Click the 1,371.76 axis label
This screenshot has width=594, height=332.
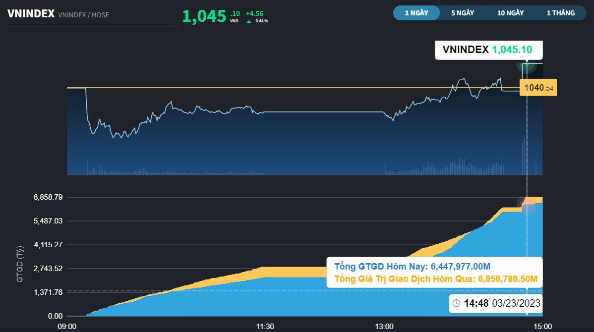pos(48,292)
